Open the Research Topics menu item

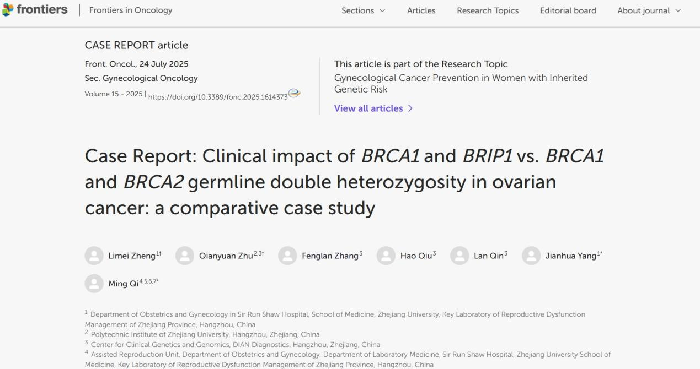(487, 10)
